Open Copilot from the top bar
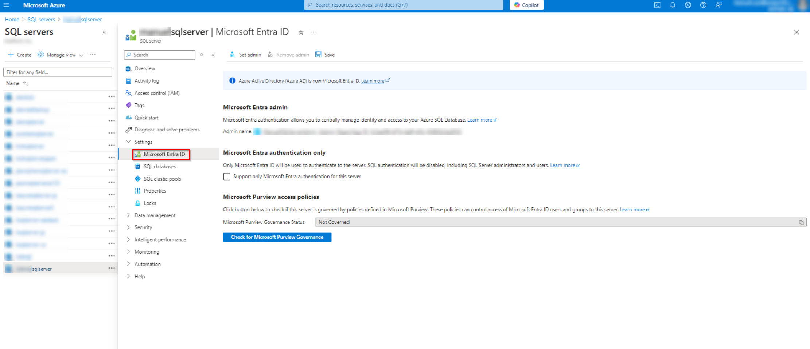 [x=526, y=5]
